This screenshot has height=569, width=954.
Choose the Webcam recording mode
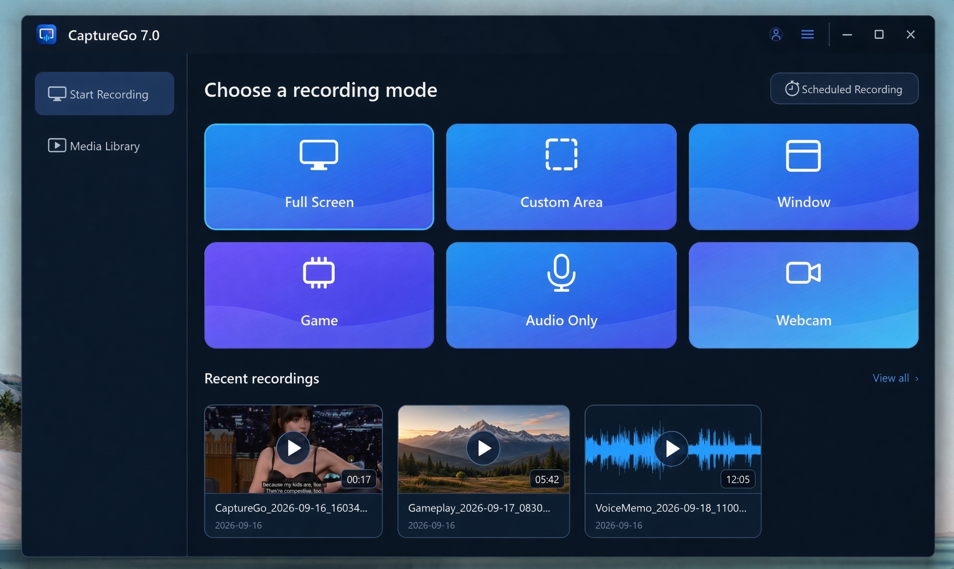803,295
